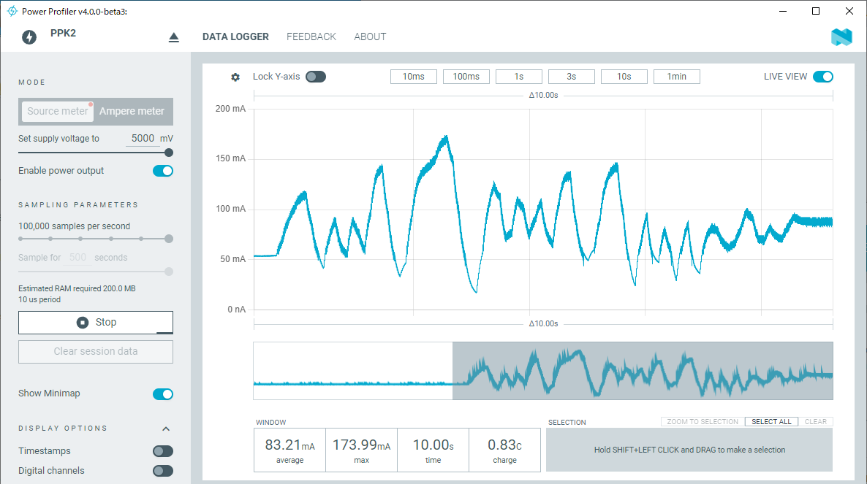The image size is (867, 484).
Task: Click the chart settings gear icon
Action: (x=235, y=77)
